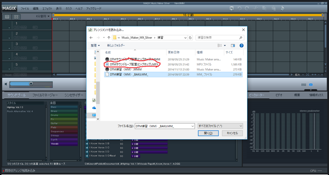Click the master volume speaker icon

6,84
